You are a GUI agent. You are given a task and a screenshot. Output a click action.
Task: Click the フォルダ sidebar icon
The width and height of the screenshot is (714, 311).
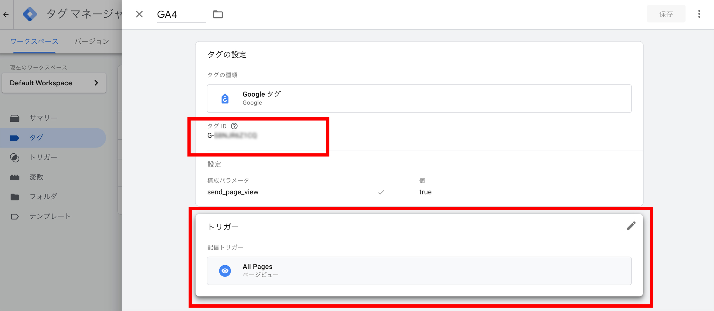tap(17, 197)
